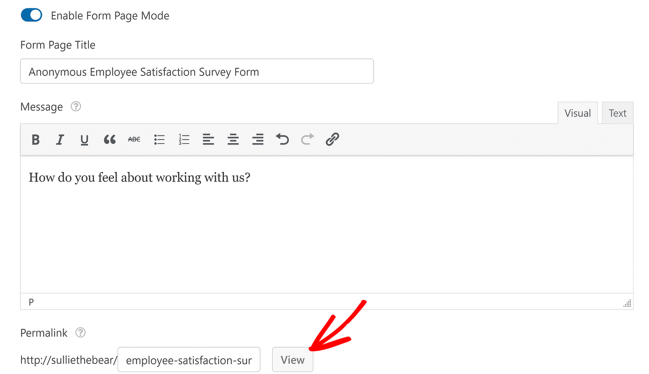Screen dimensions: 649x374
Task: Create a bulleted list
Action: (x=159, y=140)
